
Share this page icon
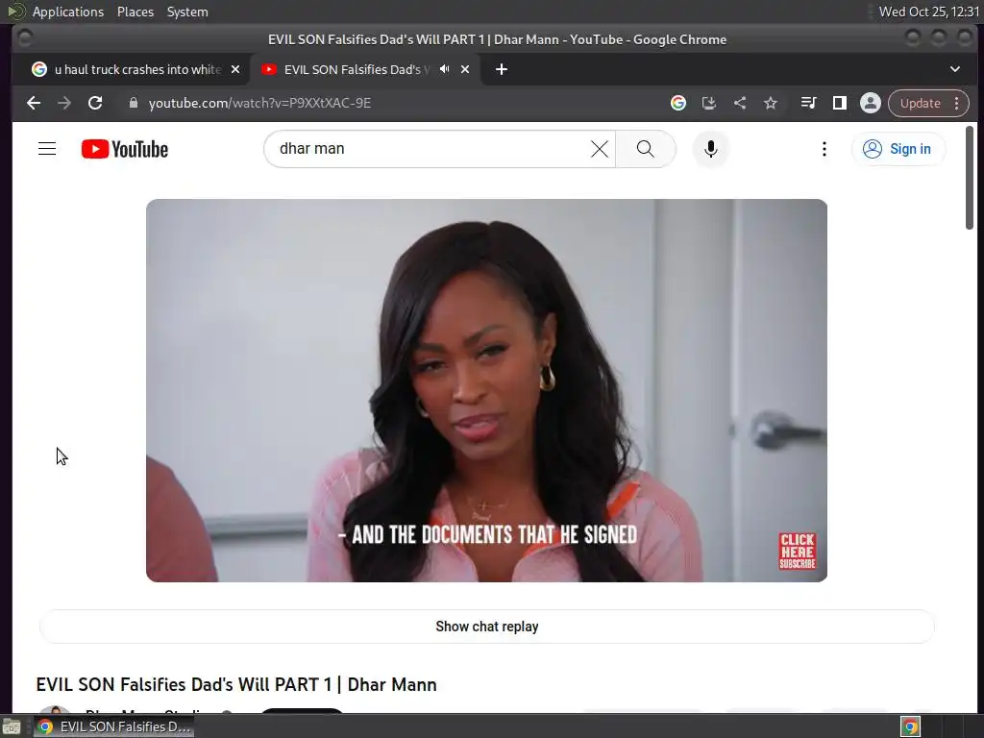pyautogui.click(x=740, y=103)
